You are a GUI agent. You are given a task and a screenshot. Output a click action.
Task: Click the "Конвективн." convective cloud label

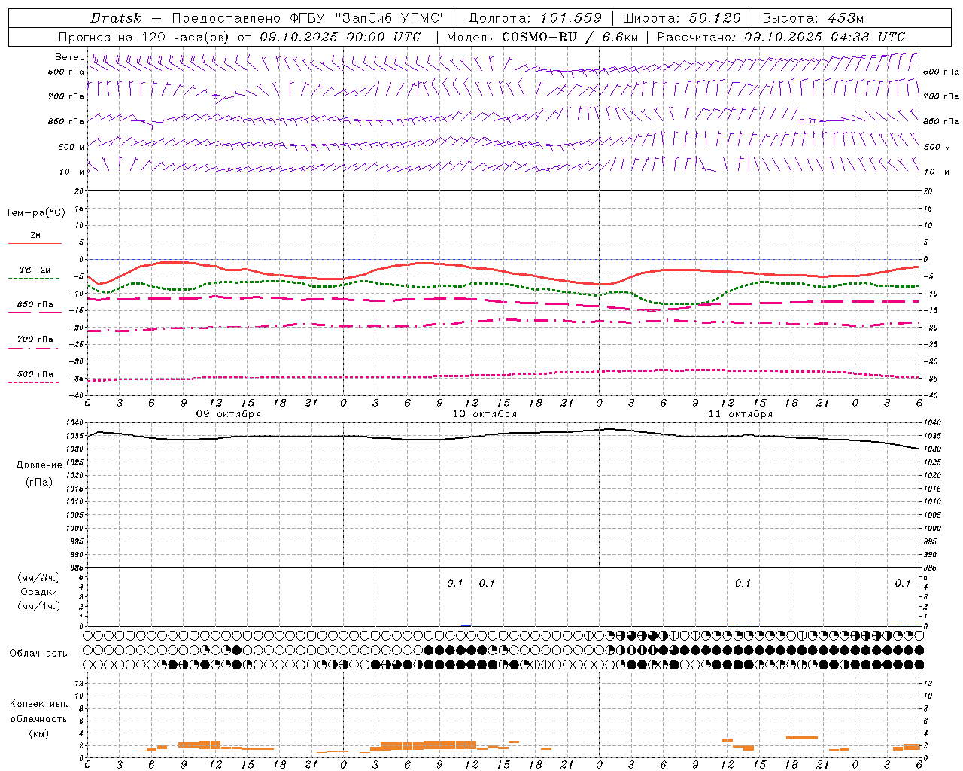38,704
